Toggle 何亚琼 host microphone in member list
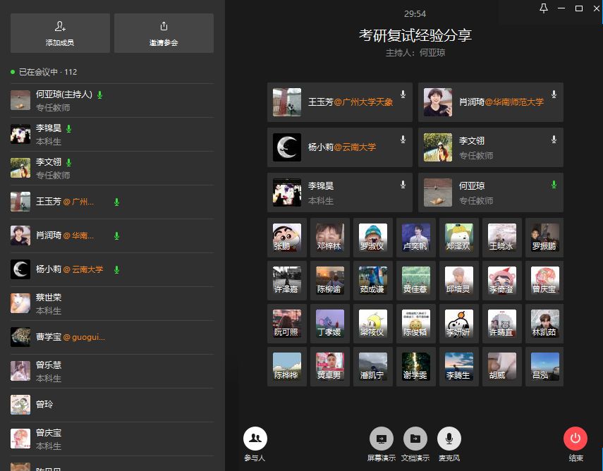This screenshot has width=603, height=471. click(x=100, y=94)
